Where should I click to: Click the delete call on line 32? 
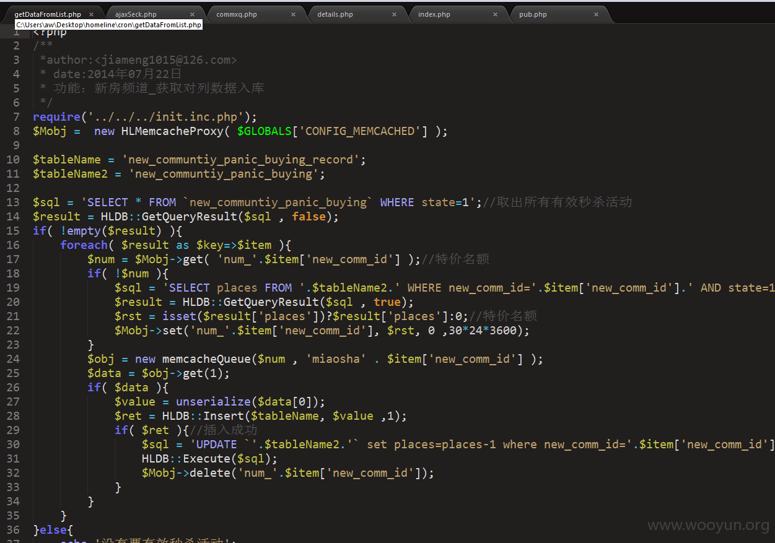210,473
